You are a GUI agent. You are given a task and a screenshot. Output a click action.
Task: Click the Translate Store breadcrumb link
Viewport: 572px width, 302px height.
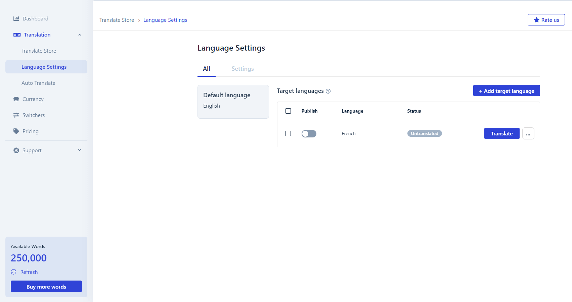pyautogui.click(x=117, y=20)
